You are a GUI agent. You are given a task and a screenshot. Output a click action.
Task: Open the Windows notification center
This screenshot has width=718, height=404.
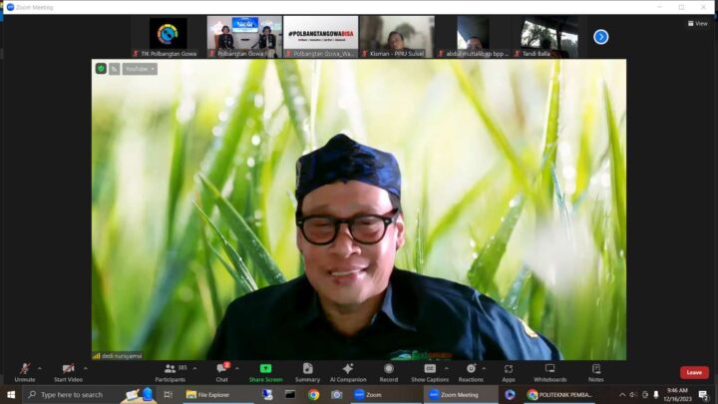click(x=703, y=394)
